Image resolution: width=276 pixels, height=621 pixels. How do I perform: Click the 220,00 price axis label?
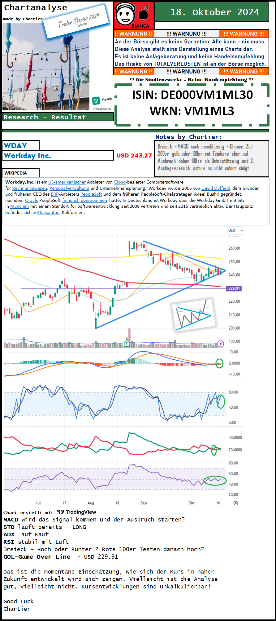coord(234,301)
